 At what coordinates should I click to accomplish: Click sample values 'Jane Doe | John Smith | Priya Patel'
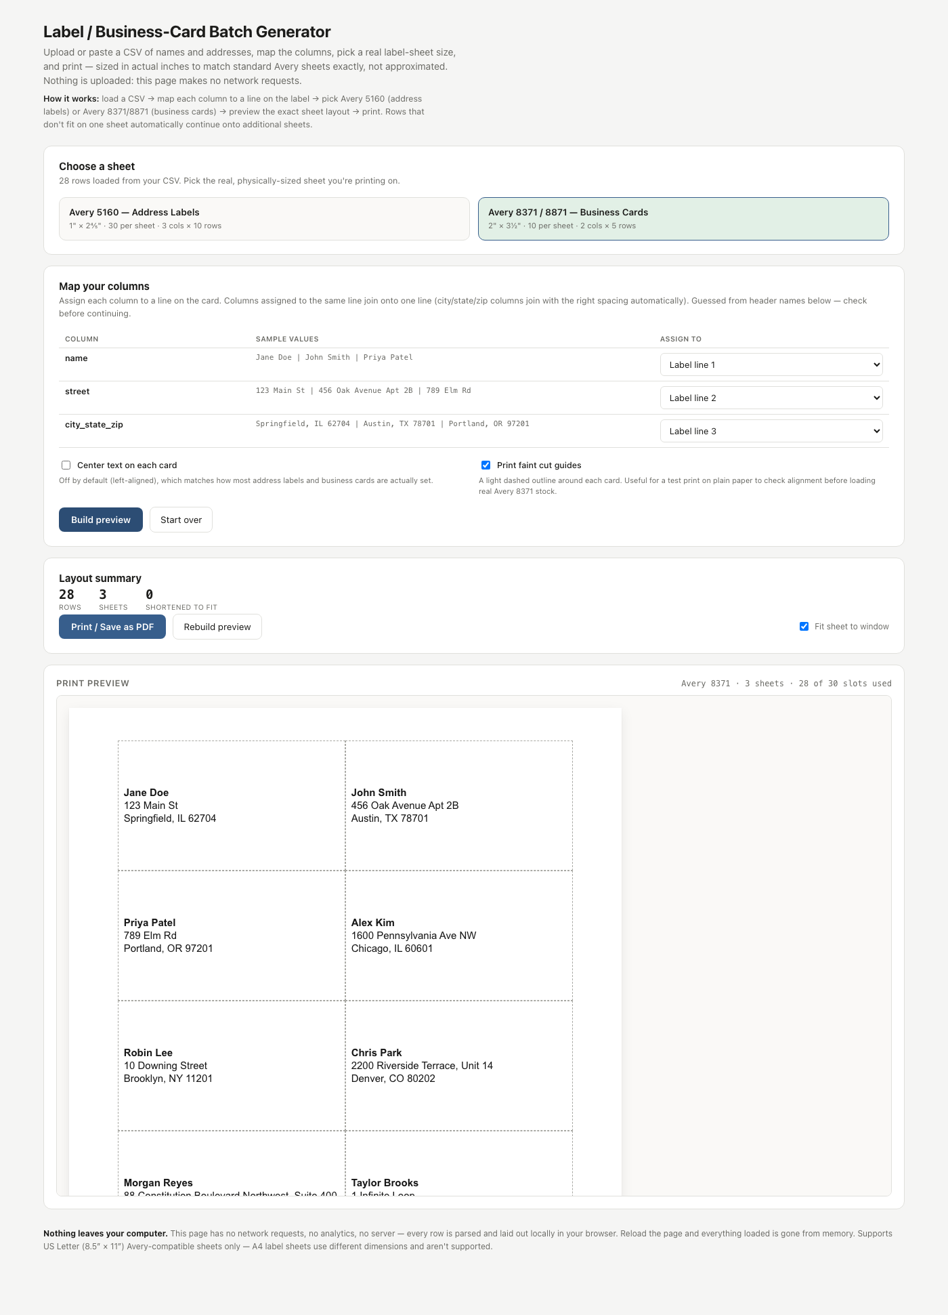point(335,357)
